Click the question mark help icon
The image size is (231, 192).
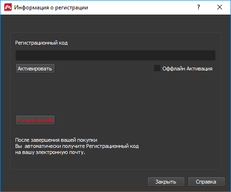[199, 7]
